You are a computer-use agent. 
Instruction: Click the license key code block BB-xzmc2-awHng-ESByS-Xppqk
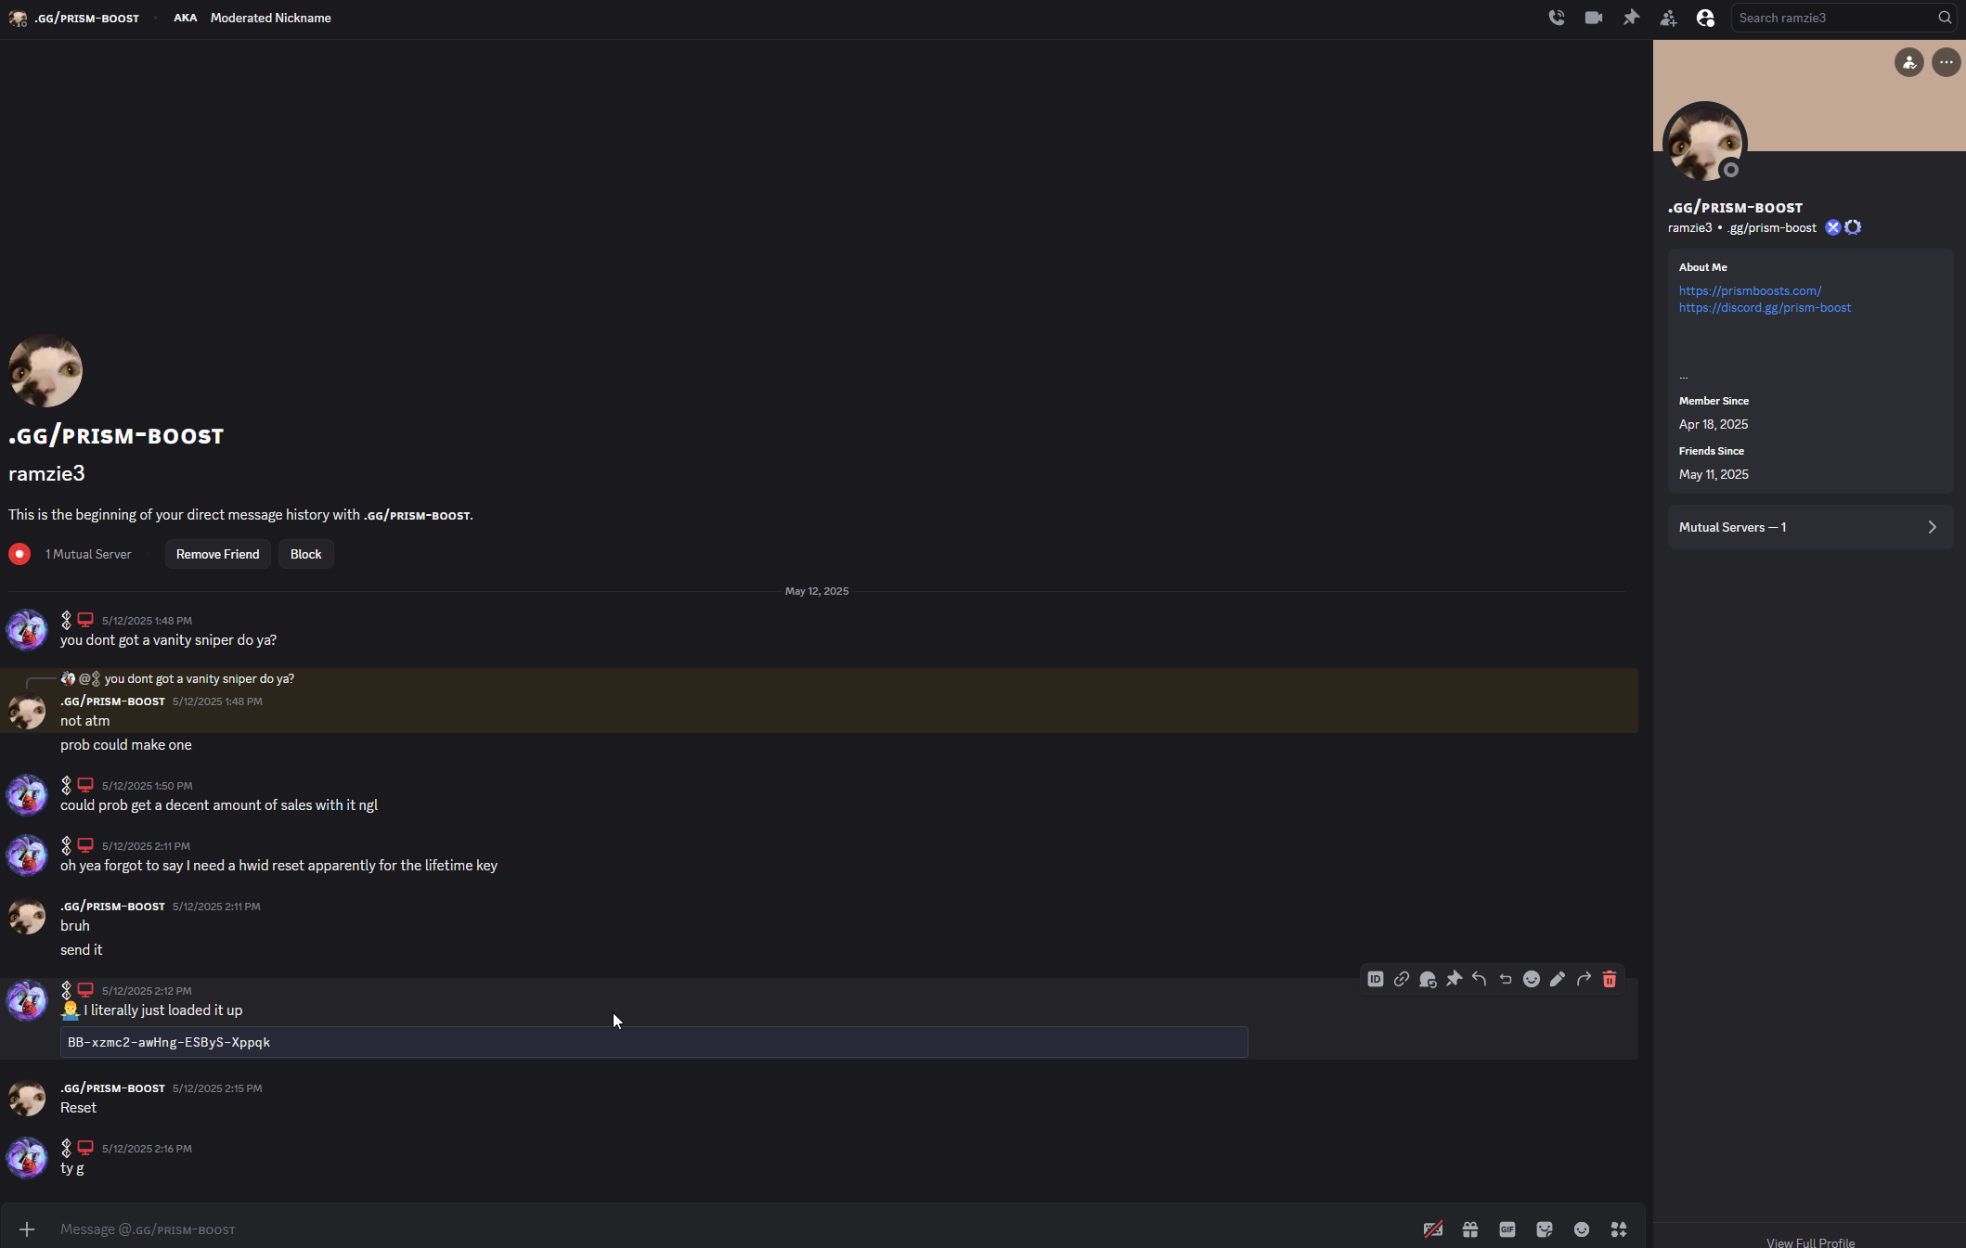click(x=654, y=1042)
